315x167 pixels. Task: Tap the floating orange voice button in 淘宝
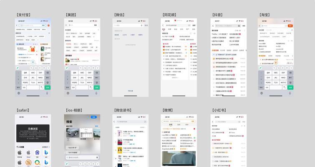[276, 63]
